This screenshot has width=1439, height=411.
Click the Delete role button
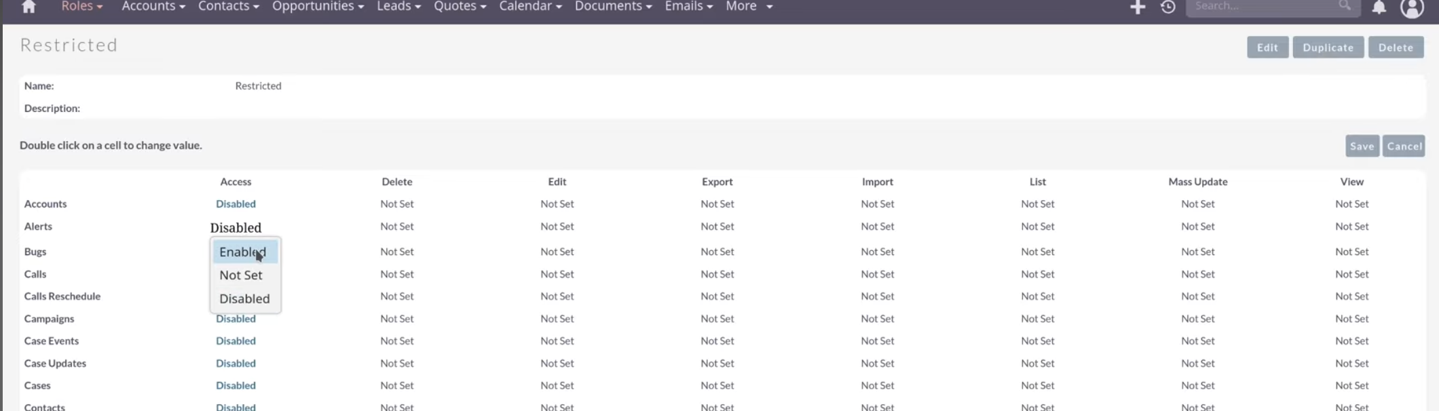tap(1396, 47)
